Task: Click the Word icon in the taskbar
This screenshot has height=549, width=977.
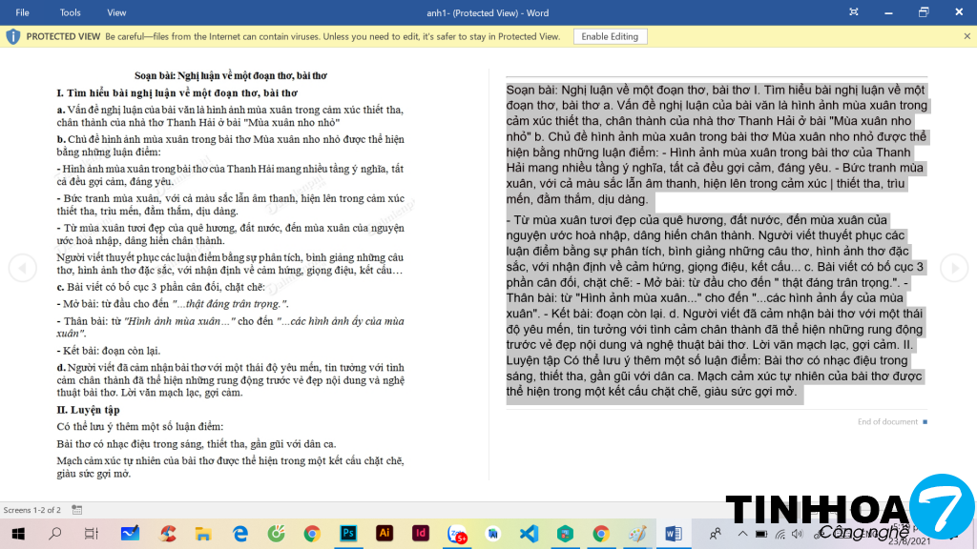Action: click(x=673, y=533)
